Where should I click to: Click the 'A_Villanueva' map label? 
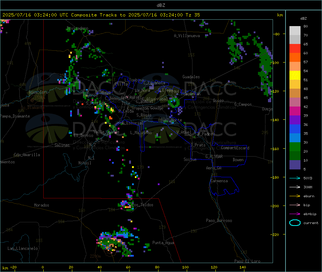187,36
